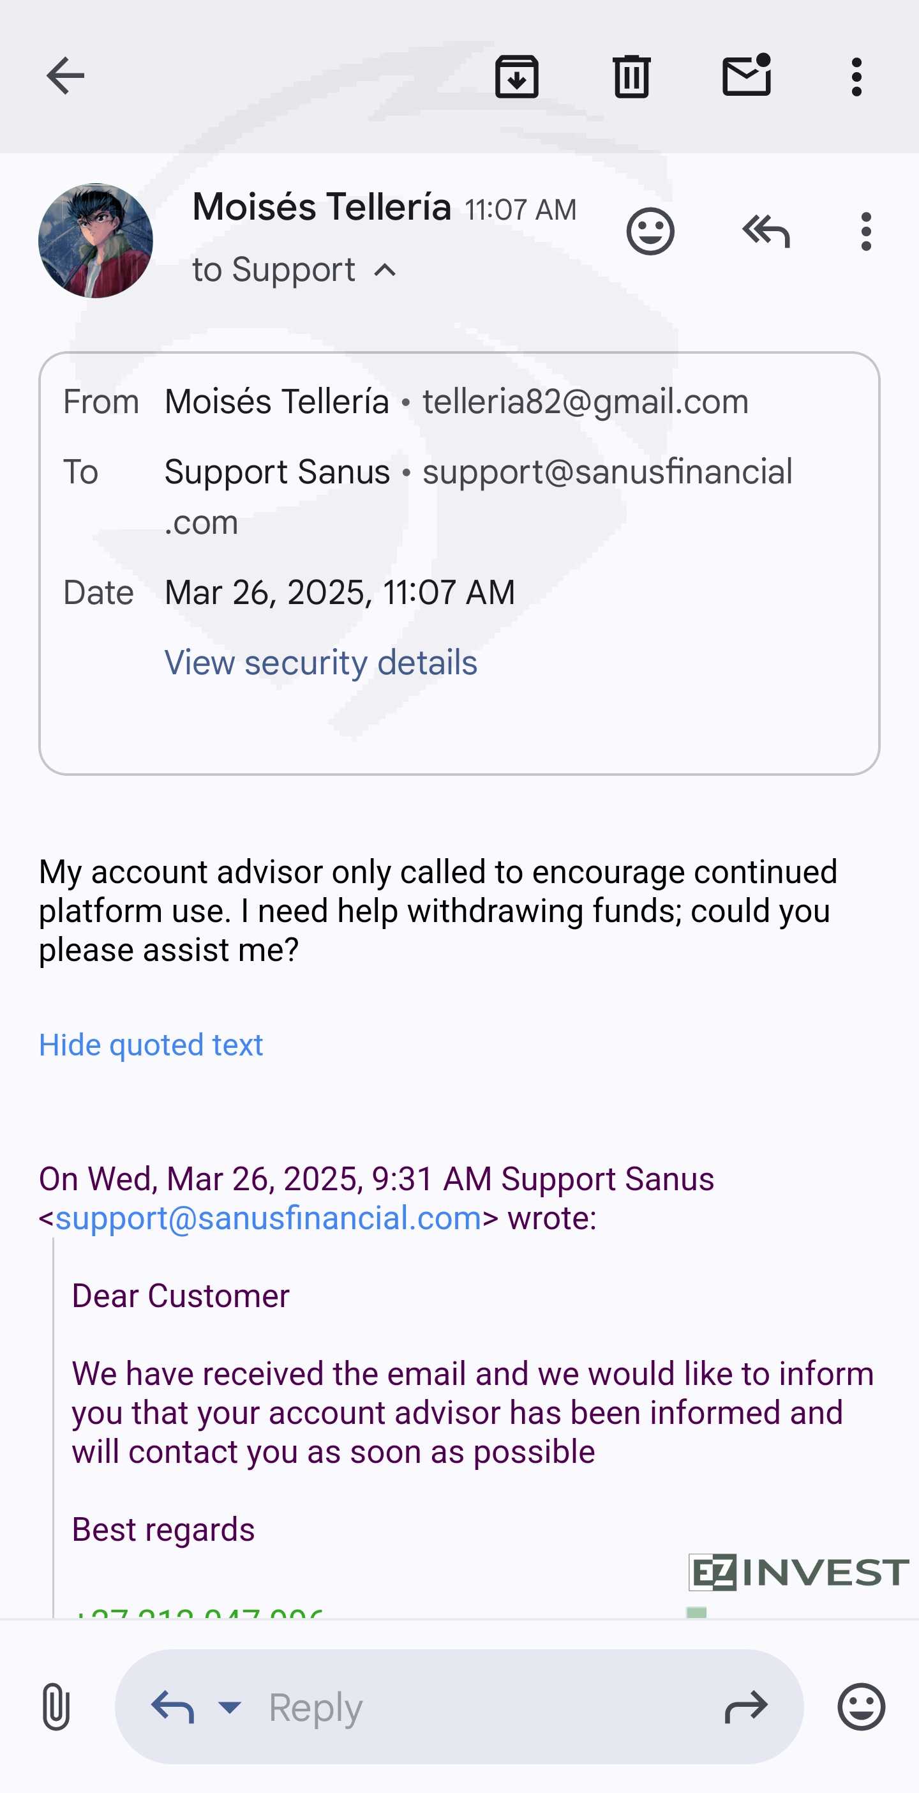Go back using the back arrow
The width and height of the screenshot is (919, 1793).
(x=64, y=76)
